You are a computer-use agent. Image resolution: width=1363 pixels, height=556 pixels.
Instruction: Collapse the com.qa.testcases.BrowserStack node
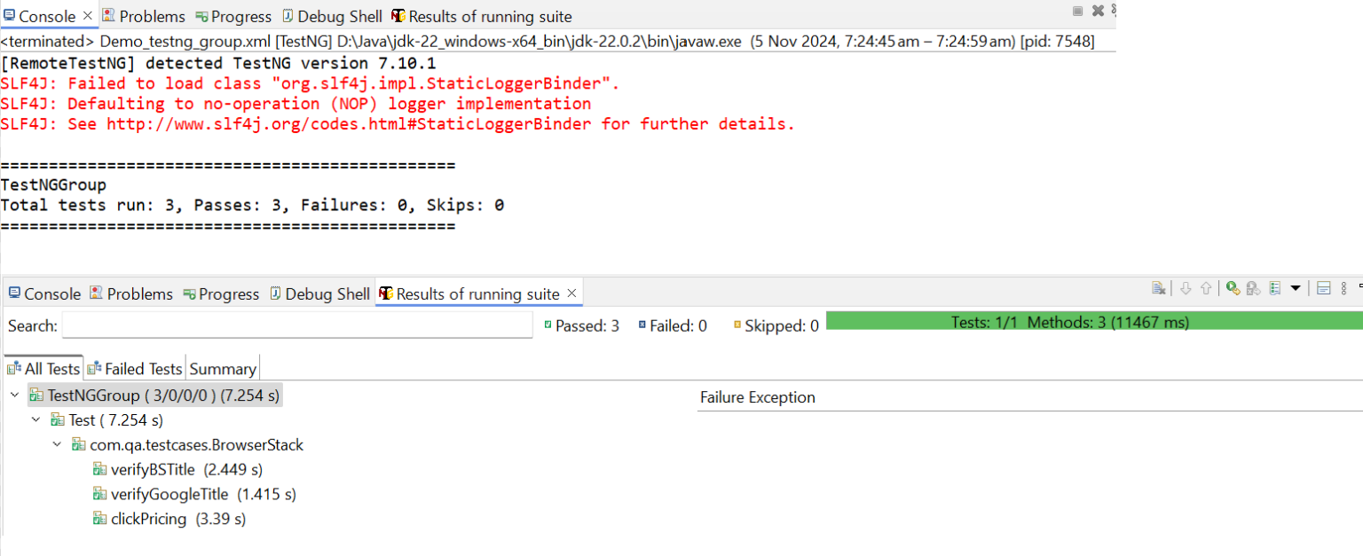coord(57,445)
